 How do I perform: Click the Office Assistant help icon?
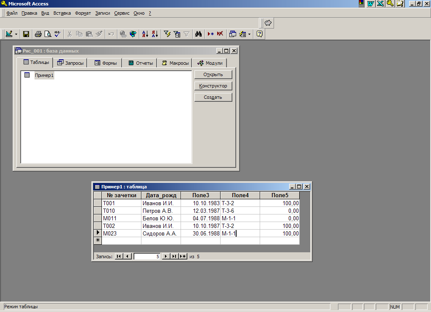tap(259, 34)
